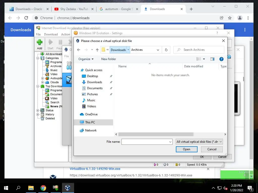Viewport: 258px width, 193px height.
Task: Open the Organize dropdown
Action: point(86,59)
